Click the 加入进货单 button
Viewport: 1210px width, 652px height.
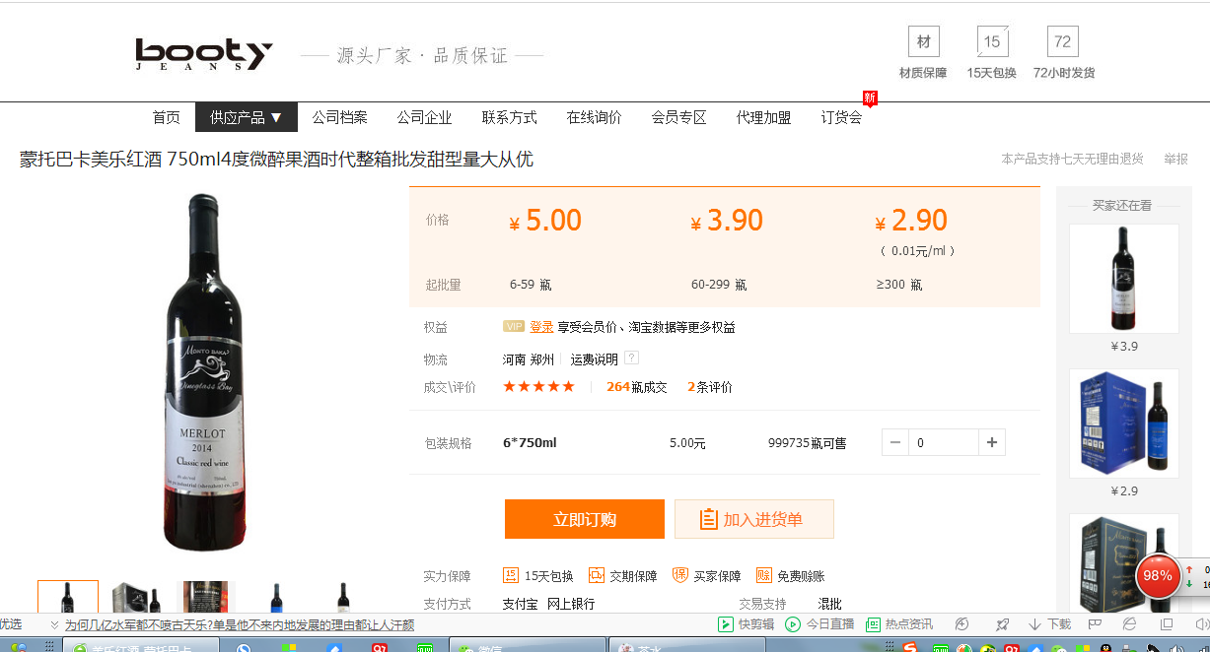754,519
